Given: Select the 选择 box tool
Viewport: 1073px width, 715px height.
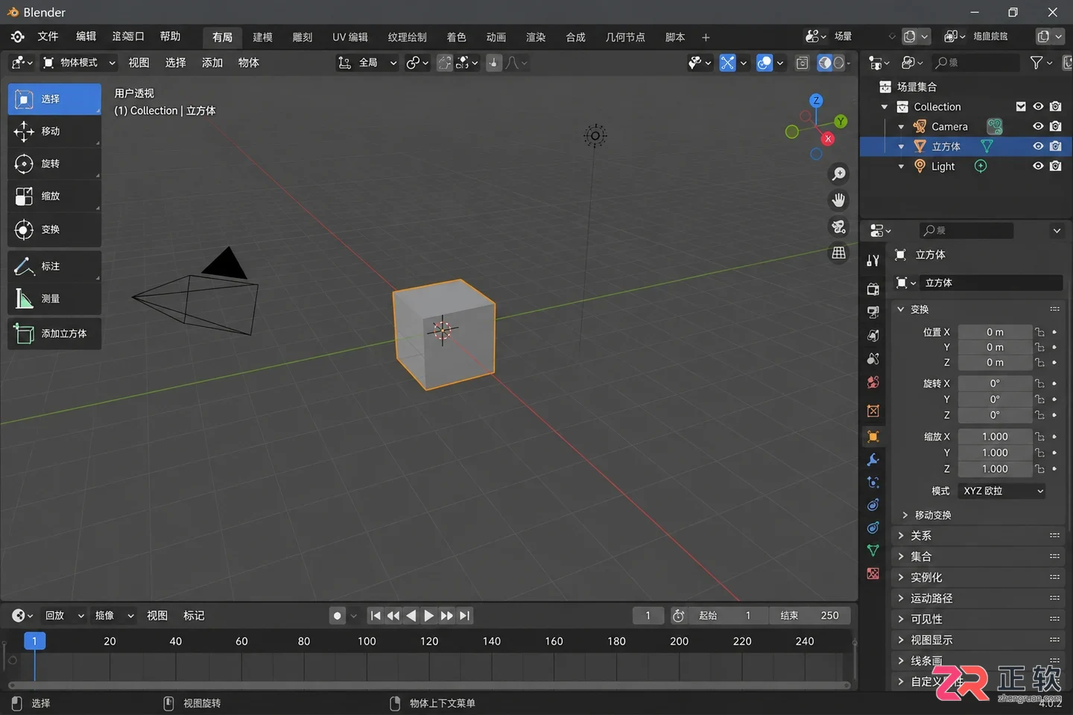Looking at the screenshot, I should (x=54, y=99).
